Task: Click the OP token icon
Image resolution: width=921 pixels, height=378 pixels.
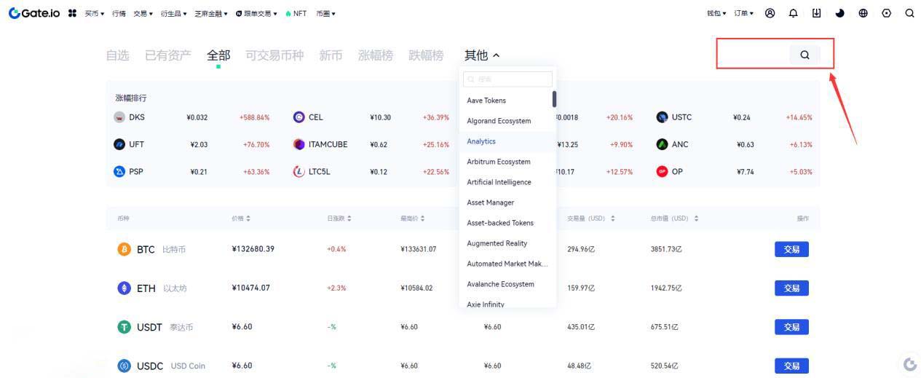Action: coord(662,172)
